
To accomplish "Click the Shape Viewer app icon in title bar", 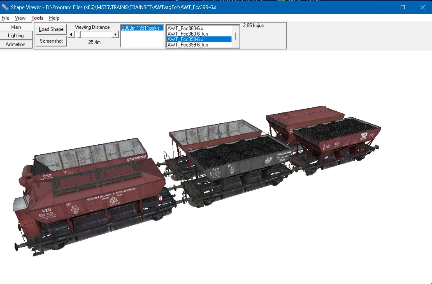I will [5, 7].
